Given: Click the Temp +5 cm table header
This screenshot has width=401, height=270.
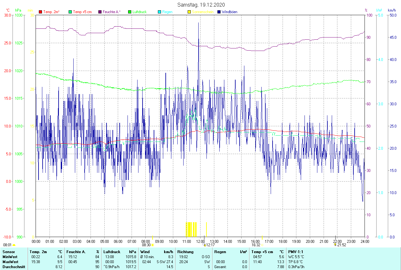Looking at the screenshot, I should 262,252.
